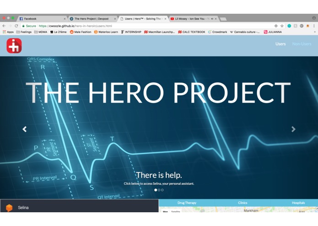Click the Selina assistant header label

click(23, 208)
